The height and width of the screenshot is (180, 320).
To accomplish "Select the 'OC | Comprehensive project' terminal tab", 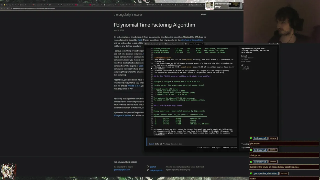I will coord(194,44).
